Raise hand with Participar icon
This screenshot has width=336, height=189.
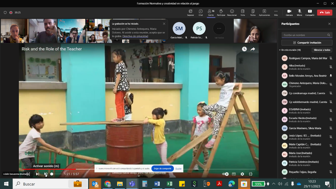[221, 11]
